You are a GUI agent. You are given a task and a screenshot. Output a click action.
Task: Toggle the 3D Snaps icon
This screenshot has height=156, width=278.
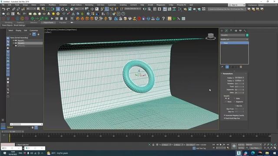[102, 9]
